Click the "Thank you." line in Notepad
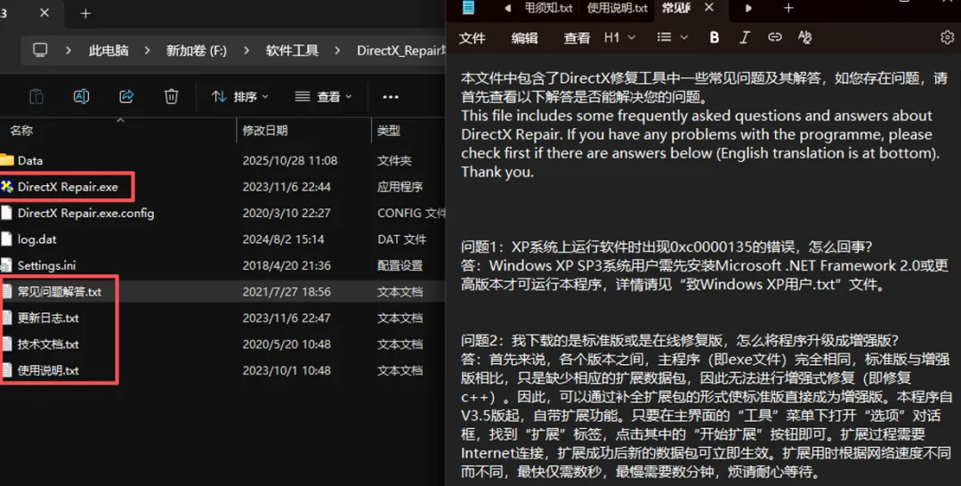This screenshot has width=961, height=486. point(497,172)
